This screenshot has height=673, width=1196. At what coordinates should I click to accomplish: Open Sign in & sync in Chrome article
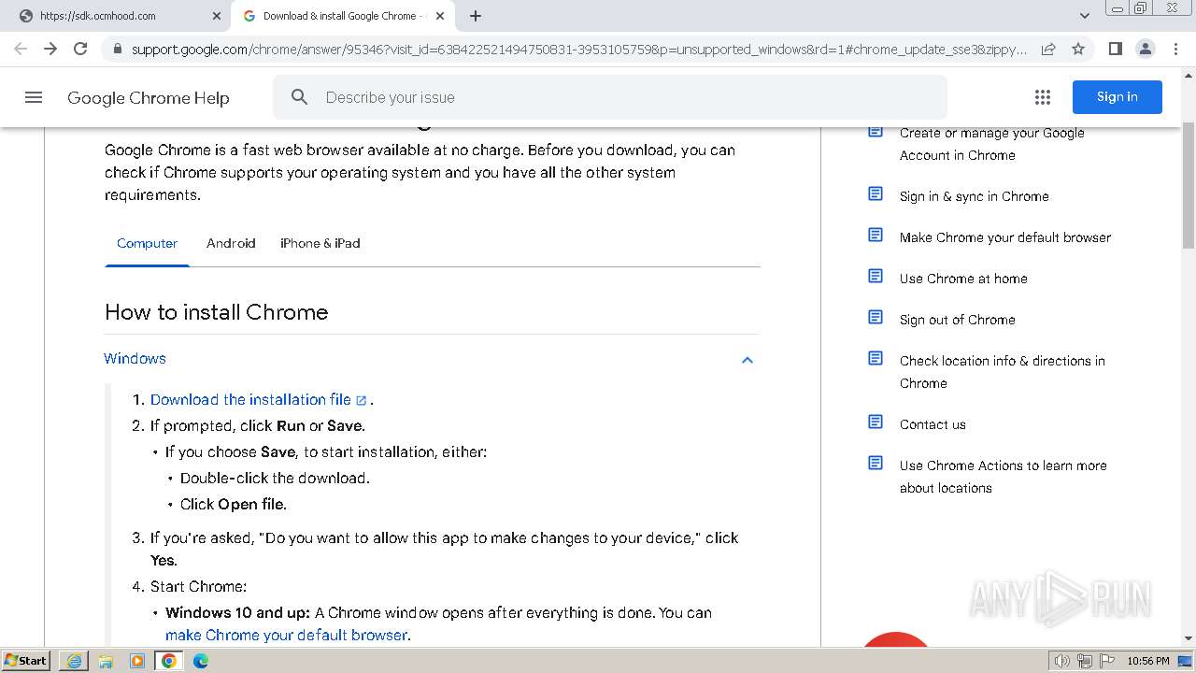point(974,196)
